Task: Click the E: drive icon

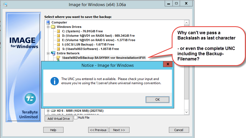Action: click(x=58, y=40)
